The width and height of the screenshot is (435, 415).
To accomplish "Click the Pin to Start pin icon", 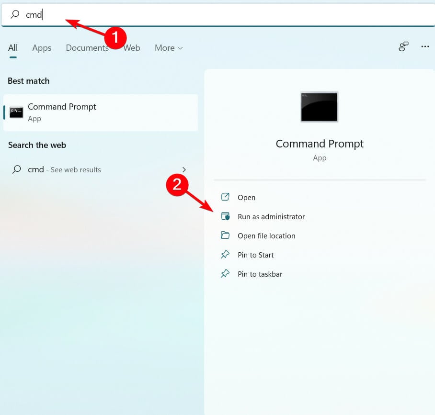I will point(225,254).
